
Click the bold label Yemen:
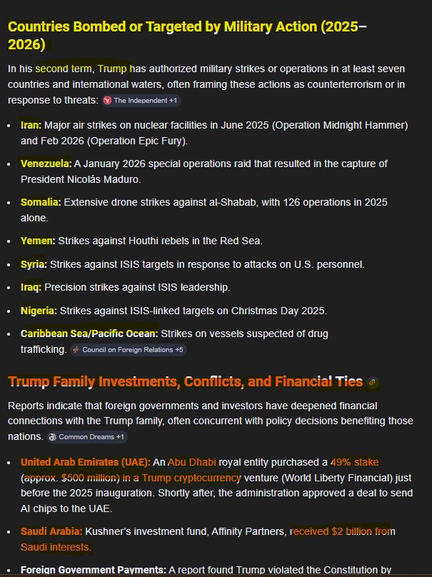tap(38, 241)
